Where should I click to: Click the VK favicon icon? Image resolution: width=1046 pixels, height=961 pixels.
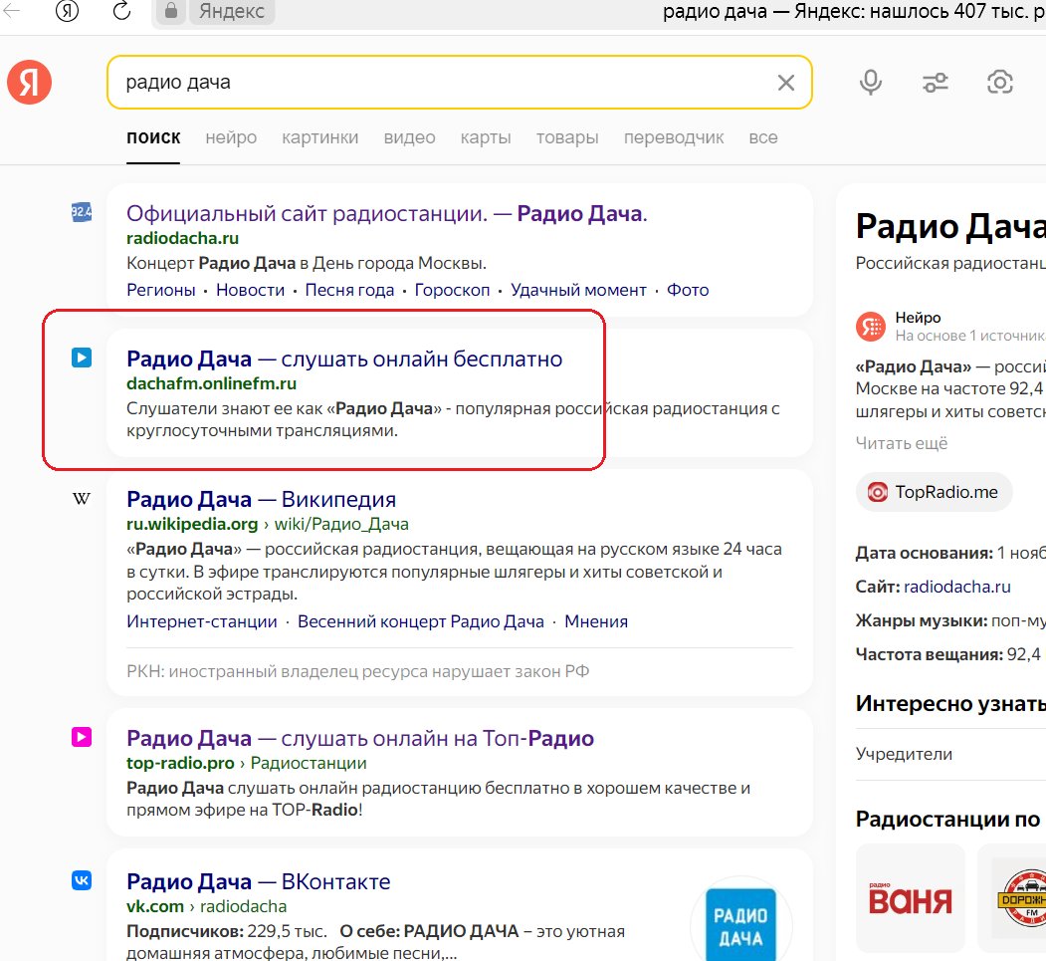click(82, 880)
